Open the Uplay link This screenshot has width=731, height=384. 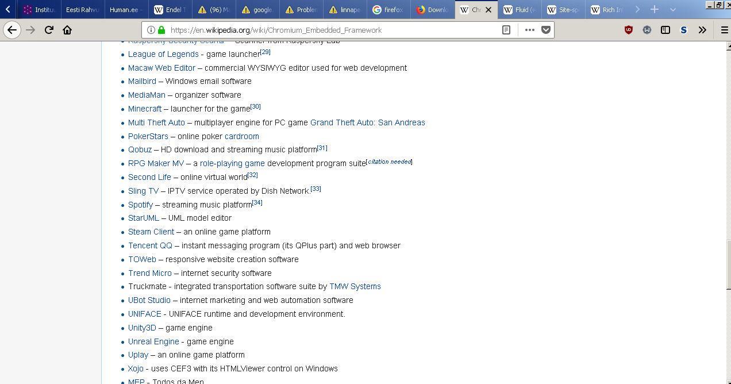(138, 355)
